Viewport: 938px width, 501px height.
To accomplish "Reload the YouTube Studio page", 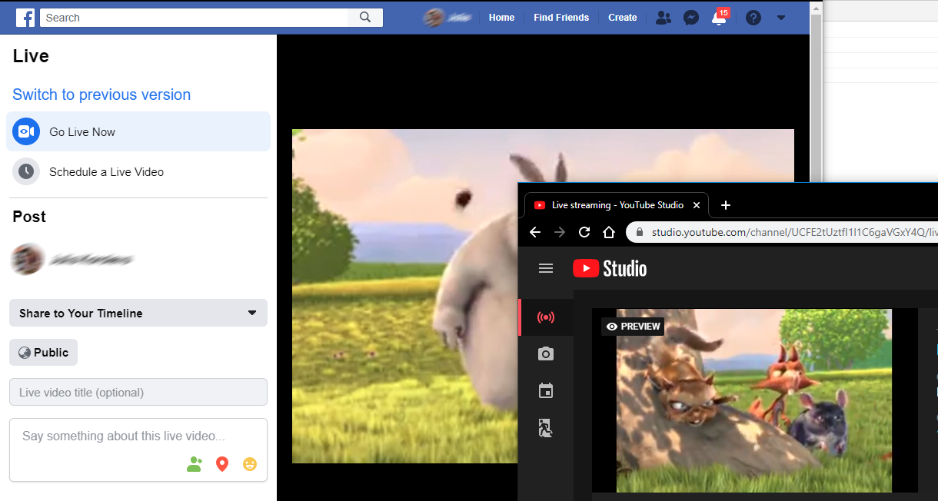I will point(584,232).
